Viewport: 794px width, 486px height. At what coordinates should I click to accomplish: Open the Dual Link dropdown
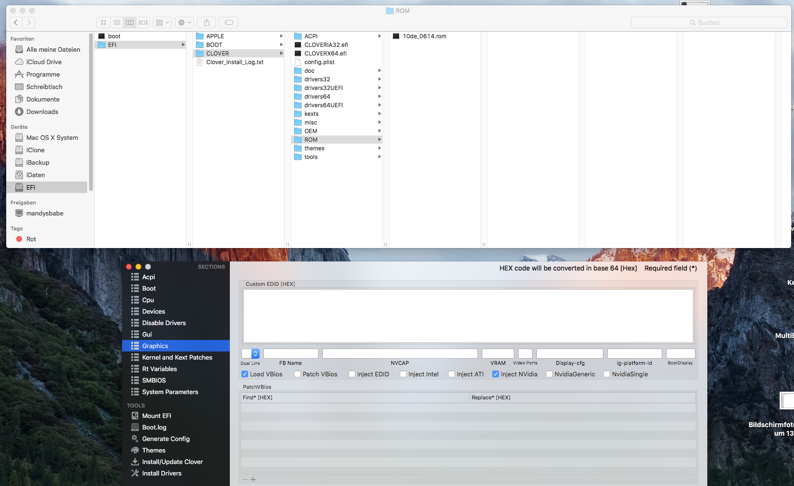pyautogui.click(x=255, y=353)
